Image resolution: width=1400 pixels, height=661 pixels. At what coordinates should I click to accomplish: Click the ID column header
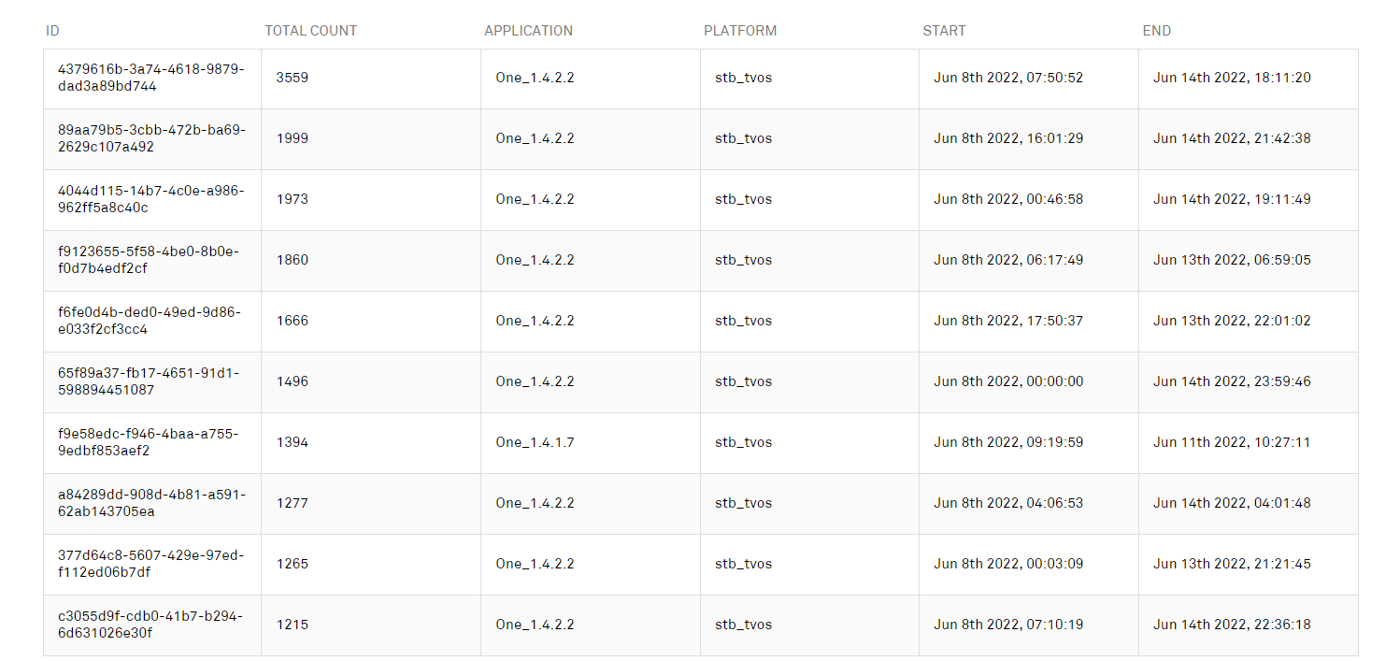pos(52,31)
